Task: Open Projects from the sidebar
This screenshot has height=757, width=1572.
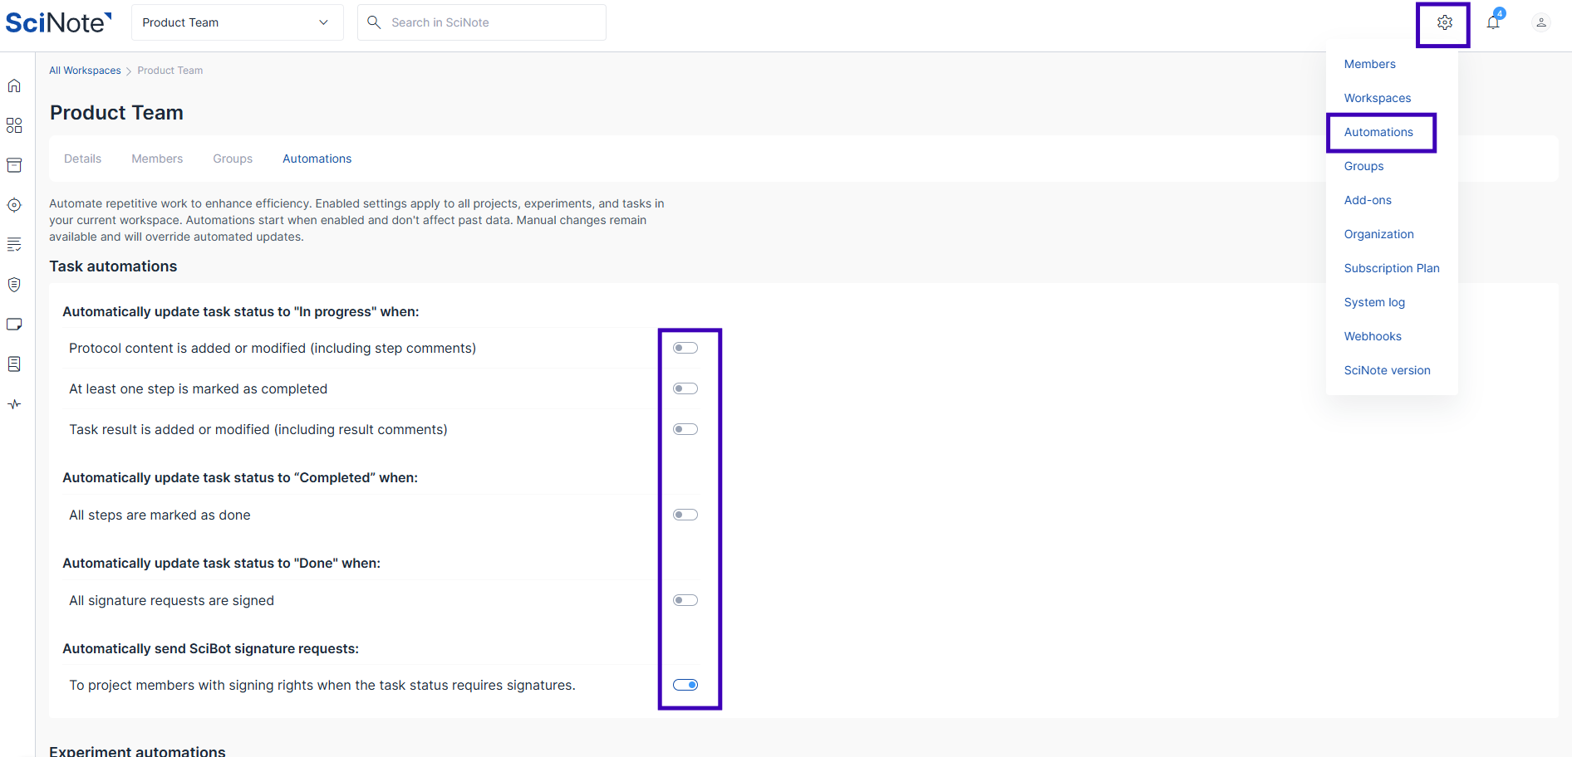Action: tap(14, 125)
